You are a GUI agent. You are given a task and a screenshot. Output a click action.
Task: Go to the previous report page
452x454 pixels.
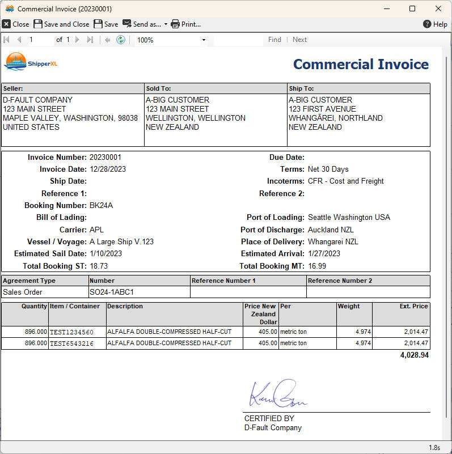(19, 40)
